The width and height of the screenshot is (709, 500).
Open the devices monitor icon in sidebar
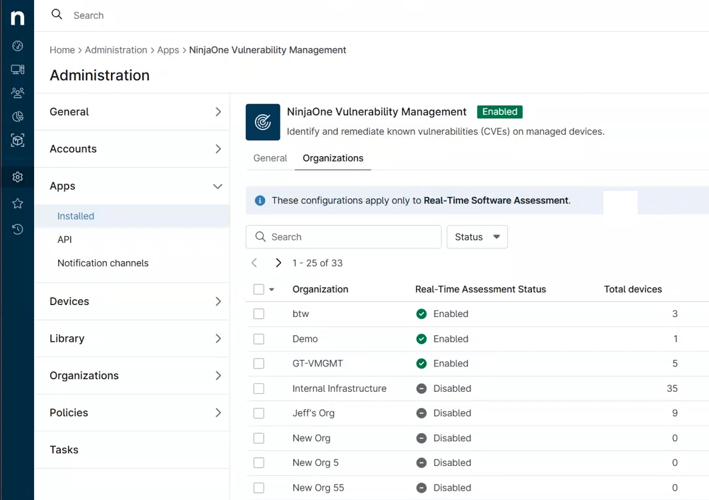(x=17, y=69)
